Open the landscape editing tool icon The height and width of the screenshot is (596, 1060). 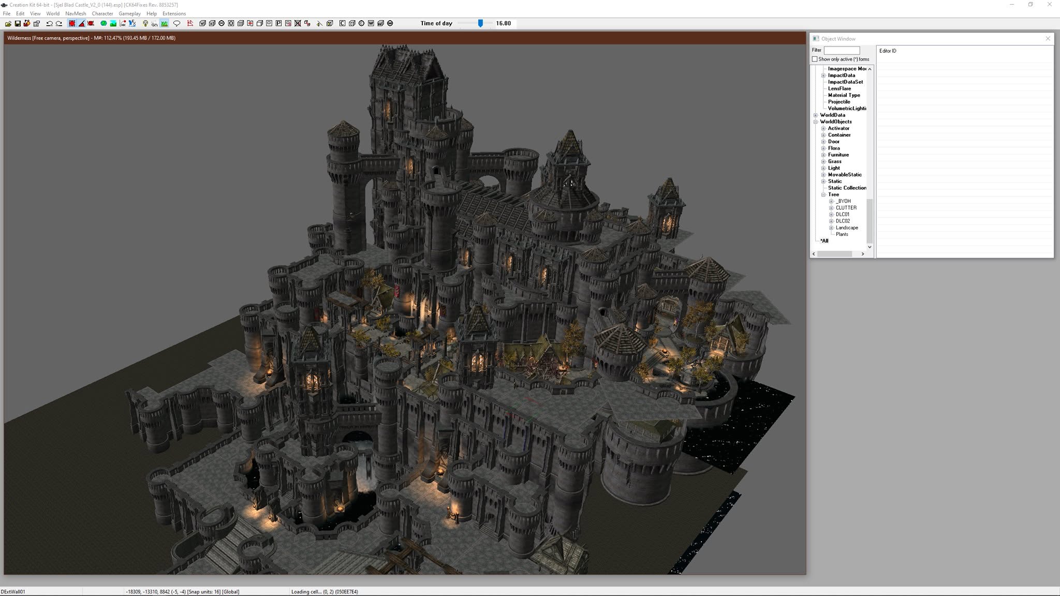pos(113,23)
